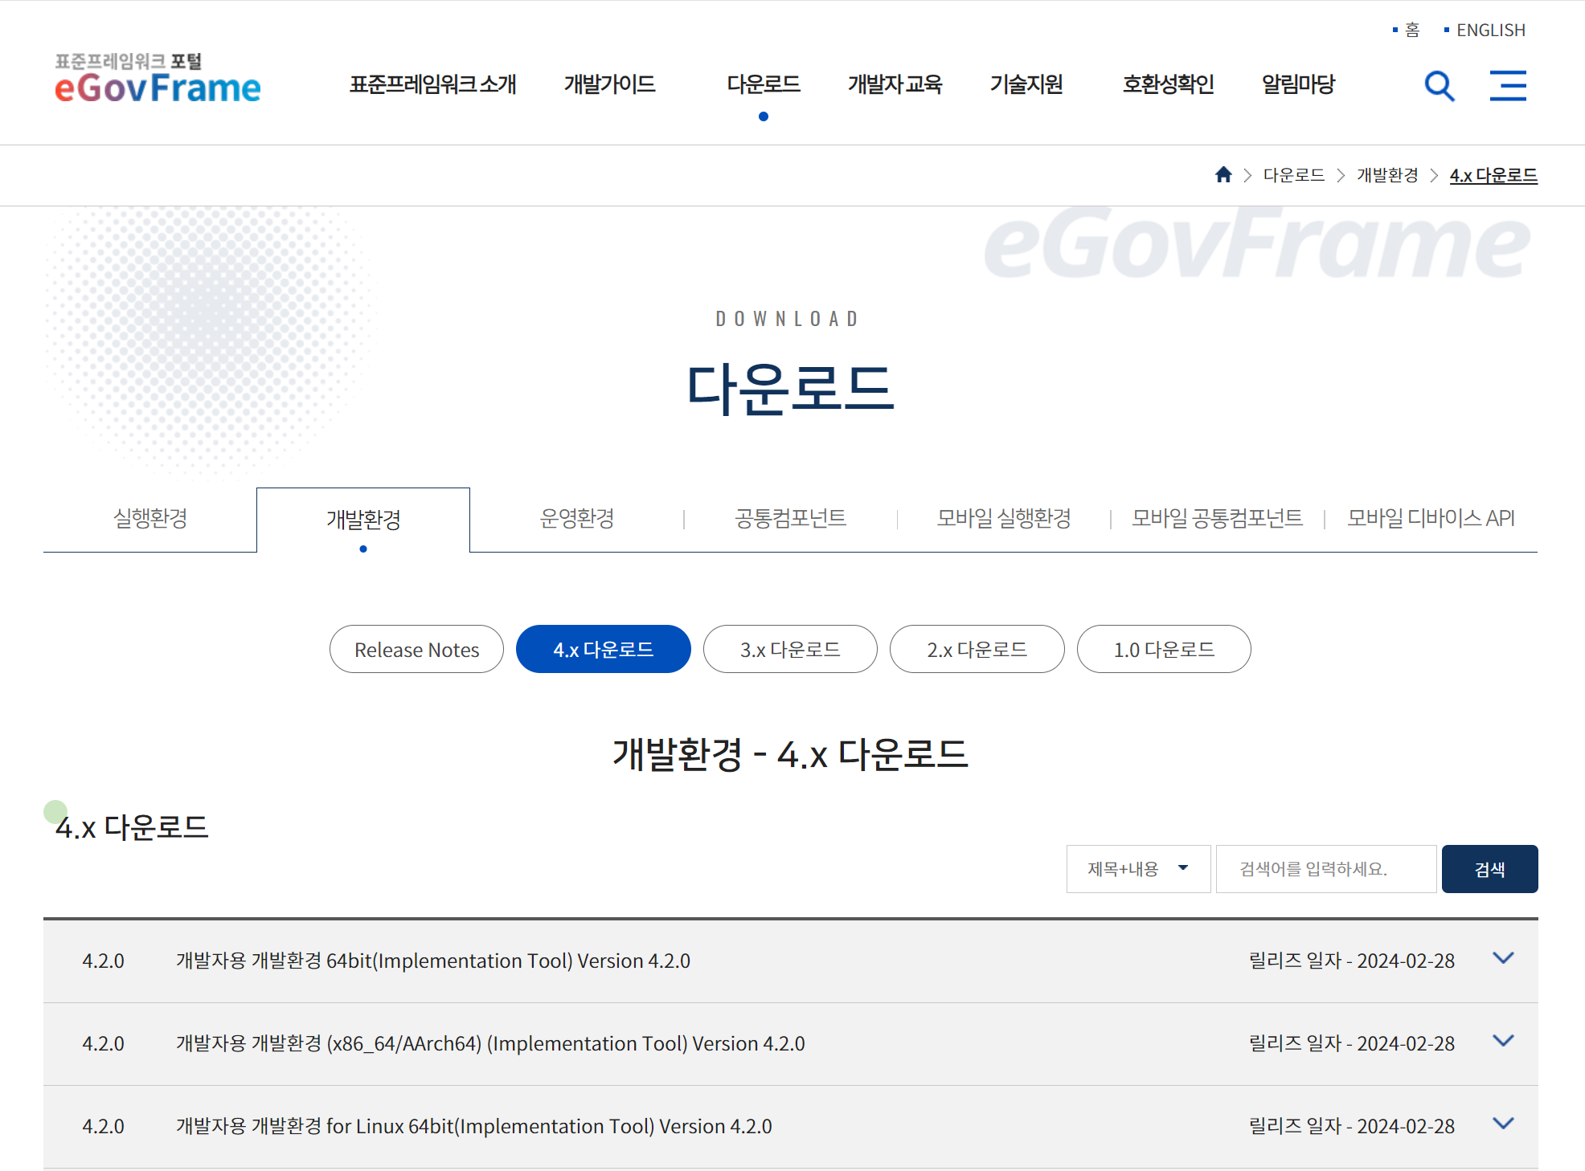Click the 검색 search button
The width and height of the screenshot is (1585, 1171).
pos(1490,869)
